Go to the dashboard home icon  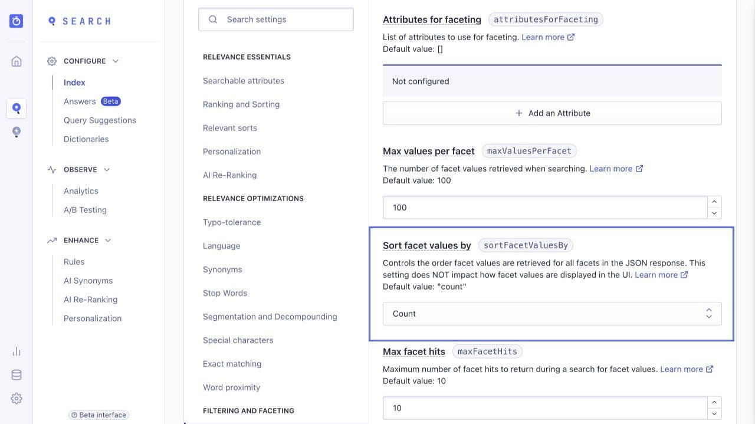[x=17, y=61]
